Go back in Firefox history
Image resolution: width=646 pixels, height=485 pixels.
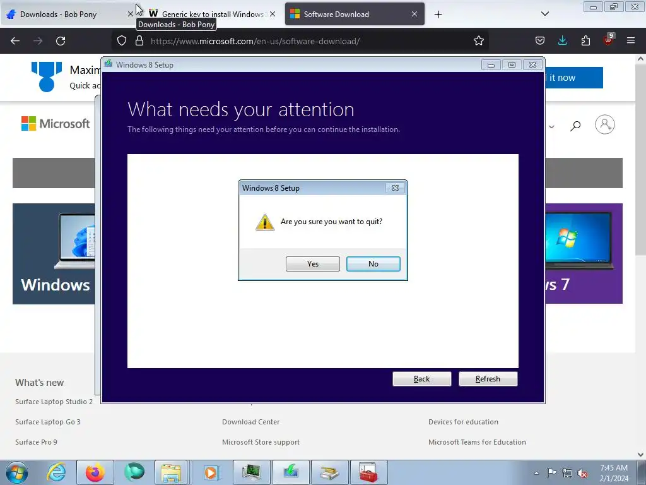[x=15, y=41]
